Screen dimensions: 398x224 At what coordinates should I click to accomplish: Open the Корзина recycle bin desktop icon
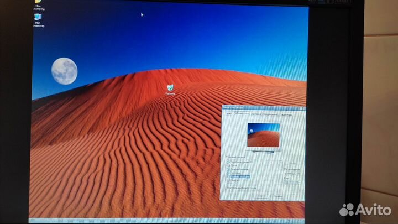coord(170,87)
